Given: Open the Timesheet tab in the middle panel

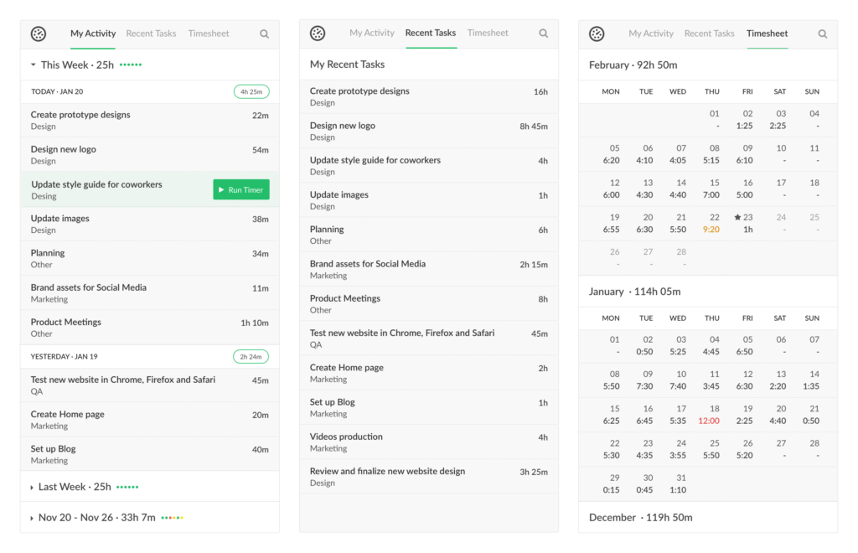Looking at the screenshot, I should pos(488,34).
